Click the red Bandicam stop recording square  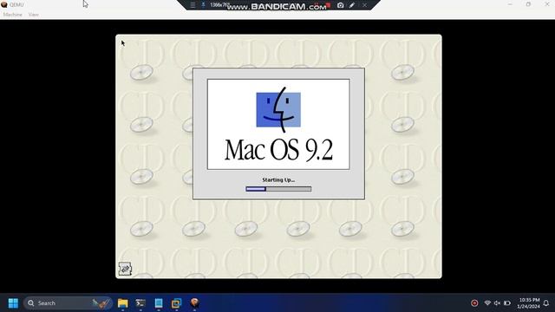tap(328, 5)
